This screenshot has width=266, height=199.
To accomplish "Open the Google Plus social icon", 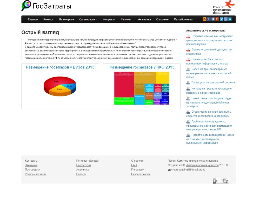I will coord(217,19).
